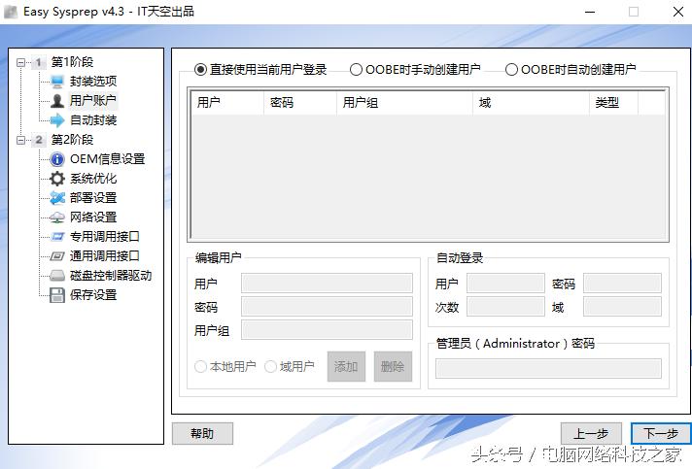Choose the 域用户 radio option
The height and width of the screenshot is (469, 692).
(270, 366)
